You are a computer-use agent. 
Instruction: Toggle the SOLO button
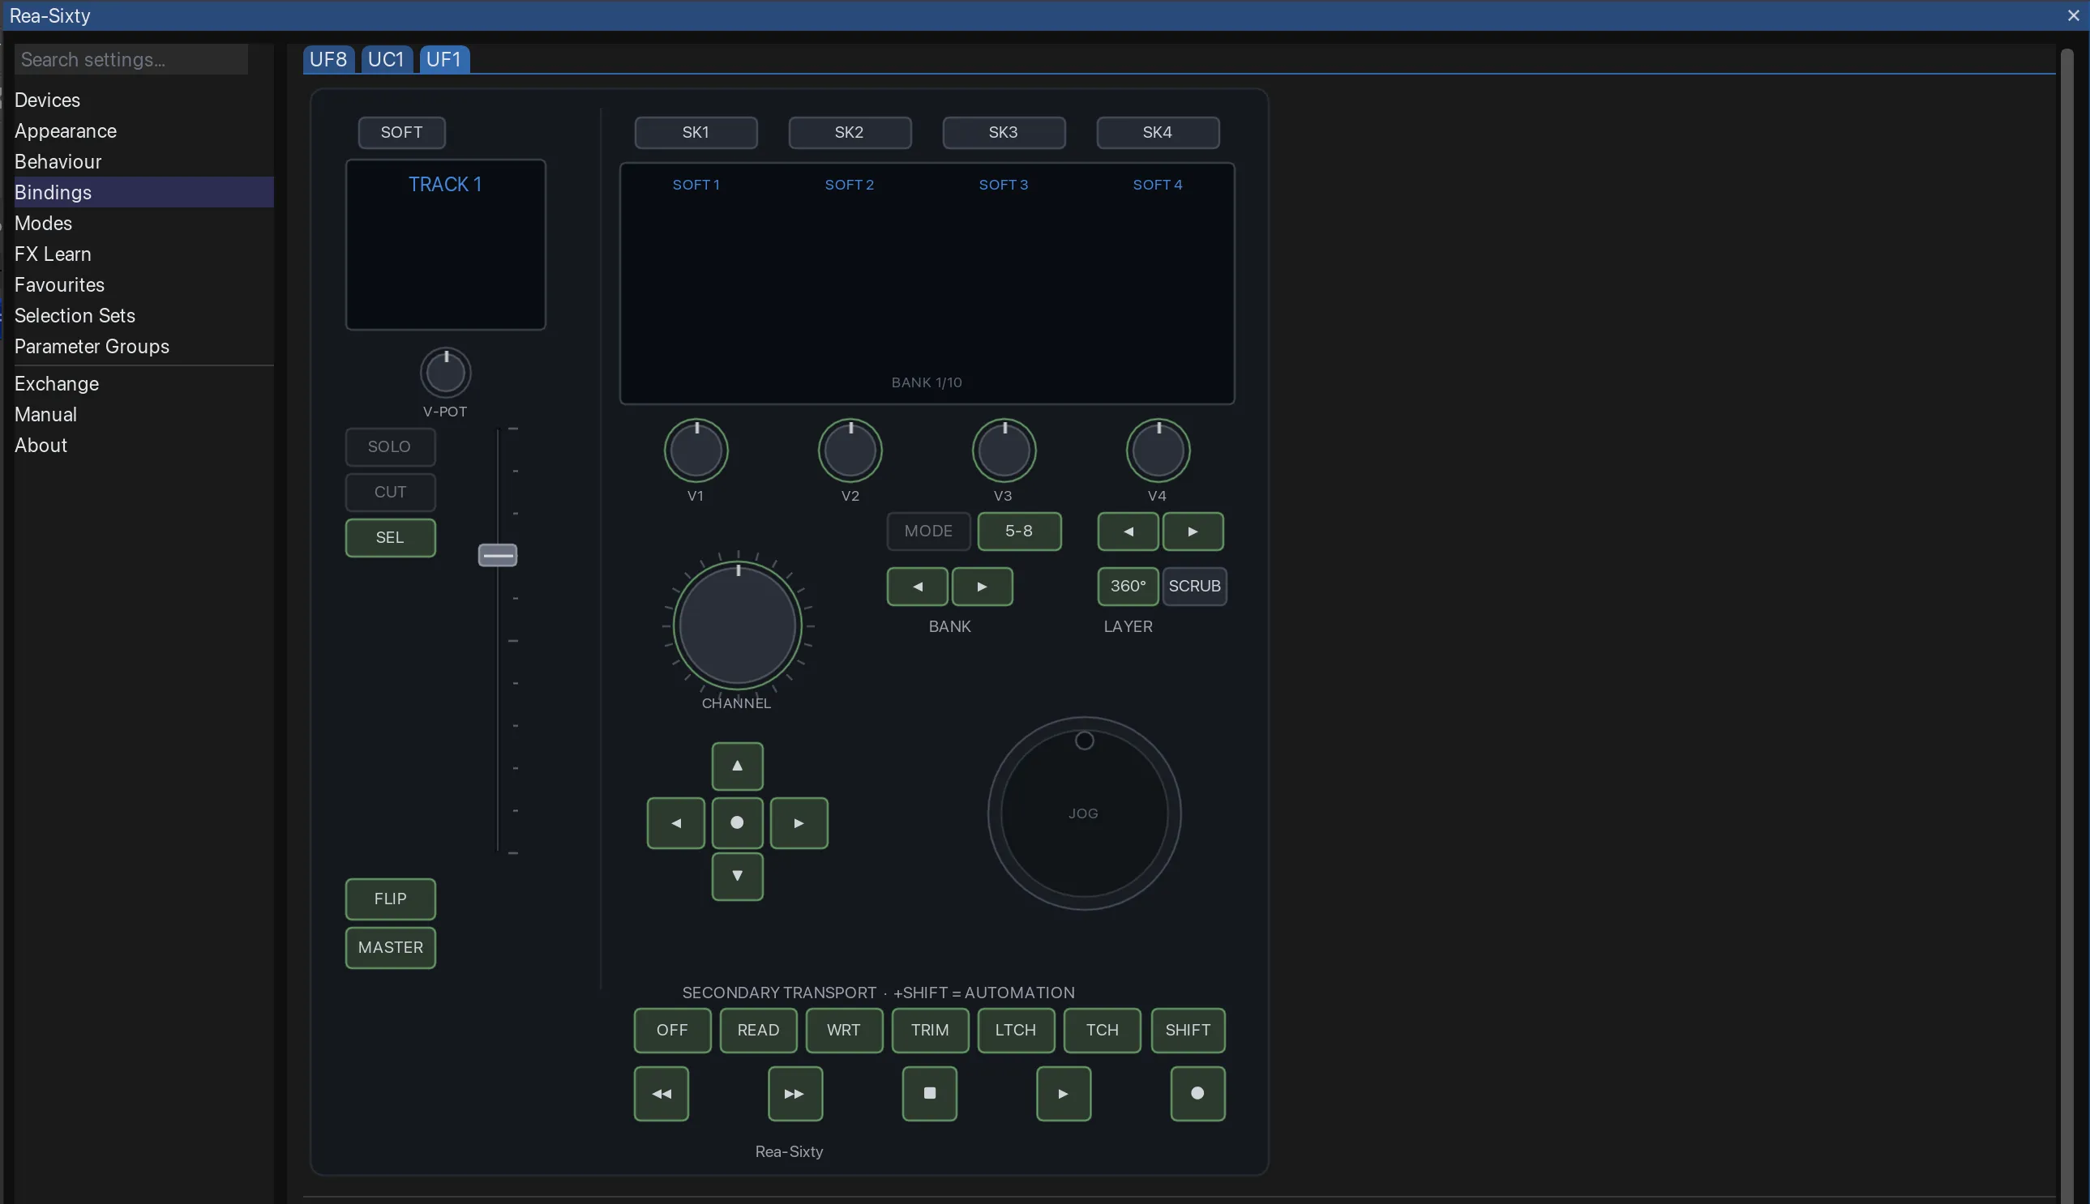391,446
